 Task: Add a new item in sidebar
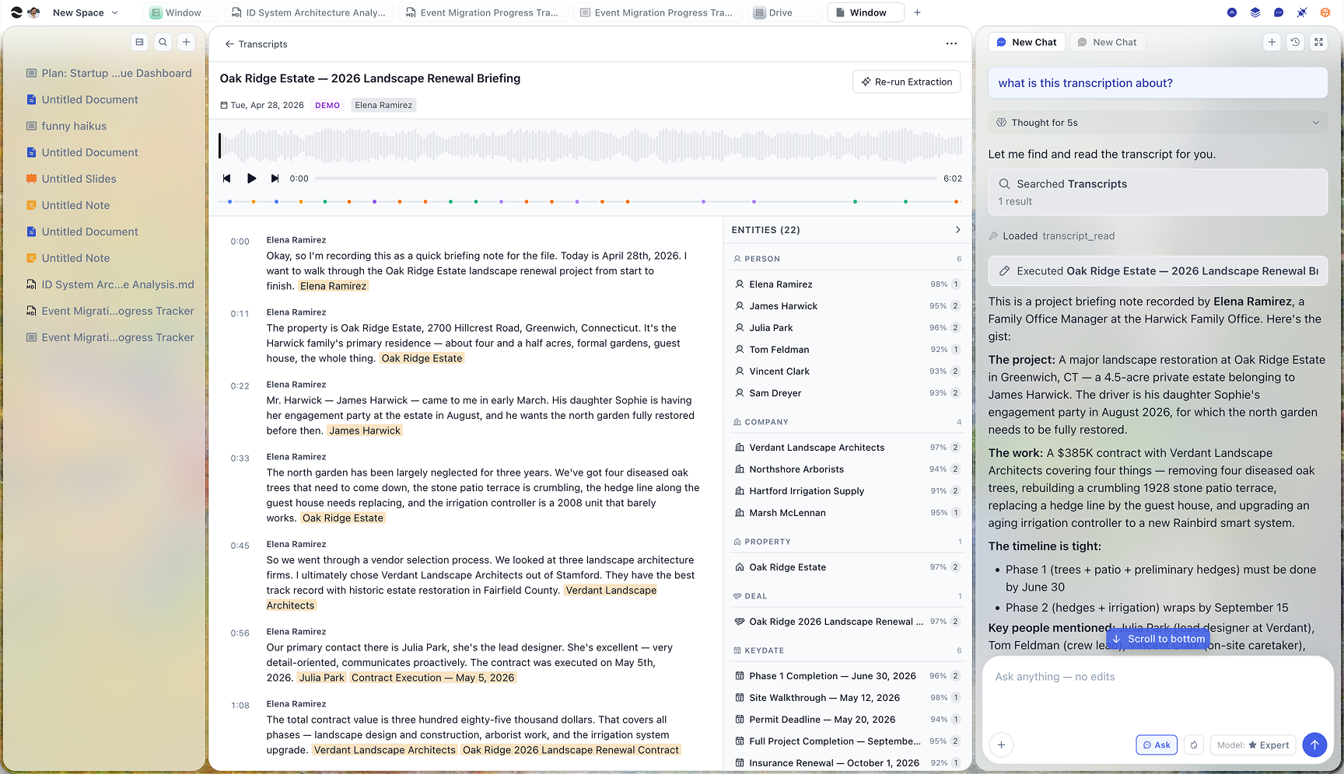click(x=186, y=42)
